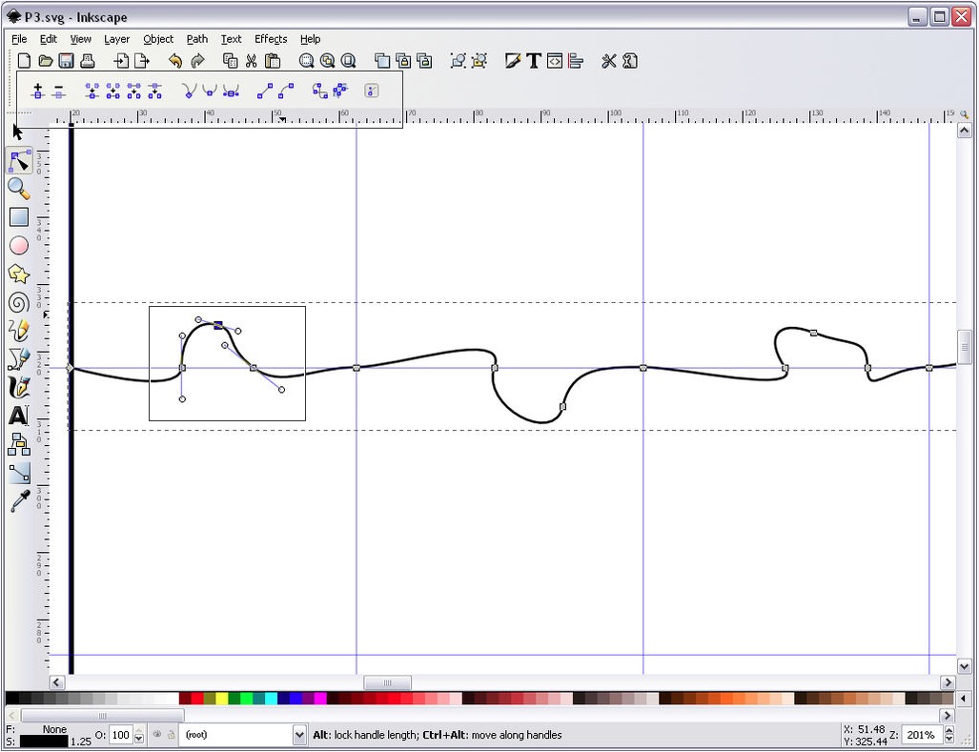Click the Save document icon

pos(67,61)
